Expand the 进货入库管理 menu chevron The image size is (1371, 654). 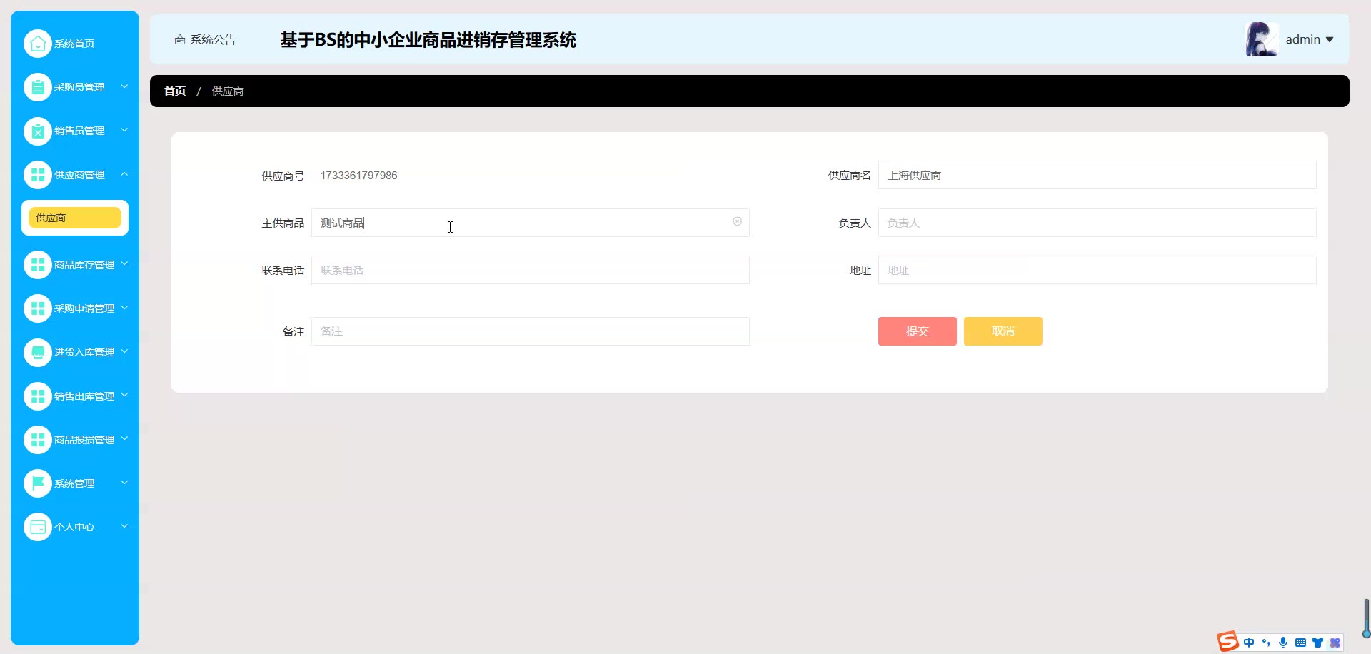(124, 351)
